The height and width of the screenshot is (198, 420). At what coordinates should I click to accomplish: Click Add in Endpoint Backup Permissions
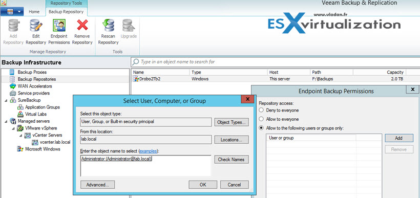click(399, 138)
